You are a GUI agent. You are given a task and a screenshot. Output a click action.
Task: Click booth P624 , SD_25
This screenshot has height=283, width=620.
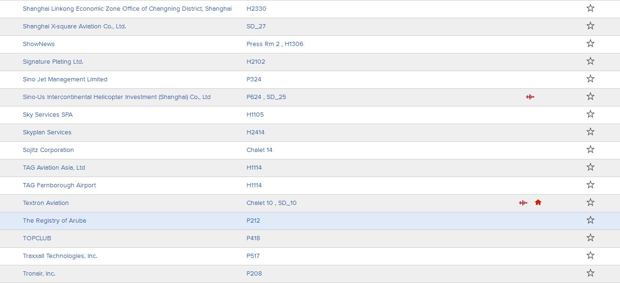click(x=266, y=97)
